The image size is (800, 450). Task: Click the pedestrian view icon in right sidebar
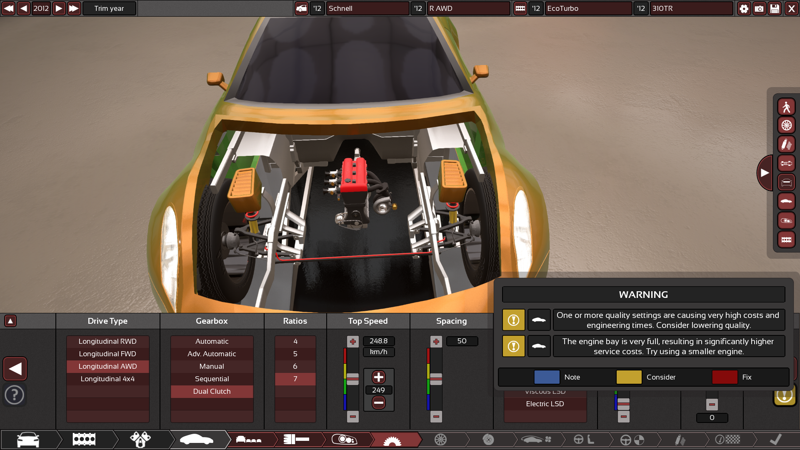pyautogui.click(x=786, y=107)
